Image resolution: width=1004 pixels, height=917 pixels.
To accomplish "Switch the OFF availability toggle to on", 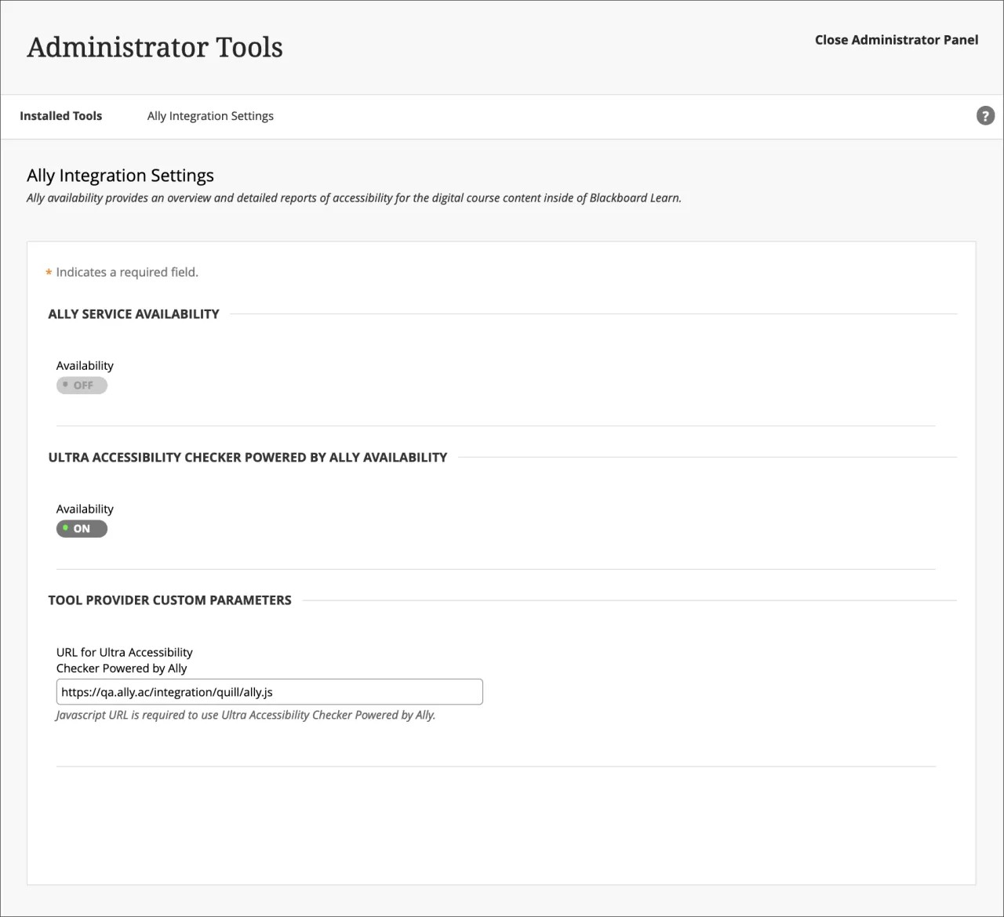I will pyautogui.click(x=82, y=385).
